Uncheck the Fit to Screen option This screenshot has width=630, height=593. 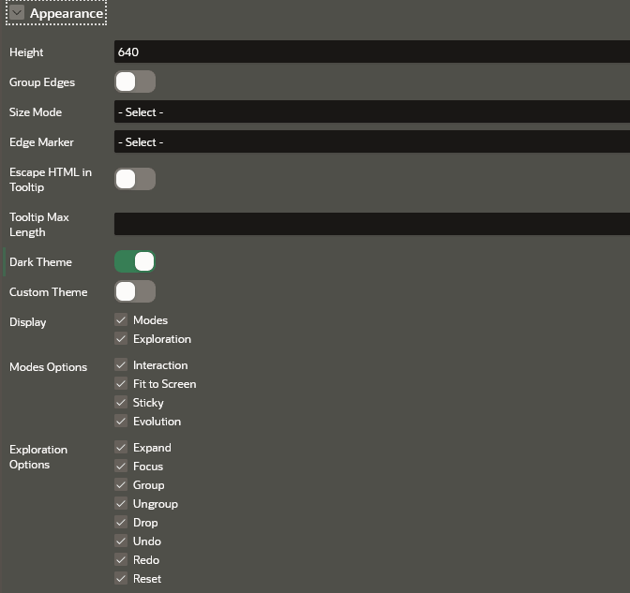pos(121,384)
